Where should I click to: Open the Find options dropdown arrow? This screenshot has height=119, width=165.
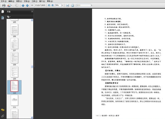click(92, 5)
